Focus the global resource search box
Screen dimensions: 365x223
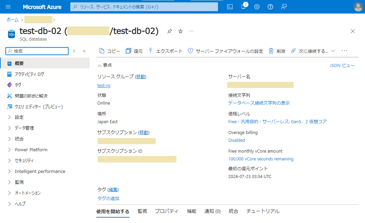(x=144, y=7)
